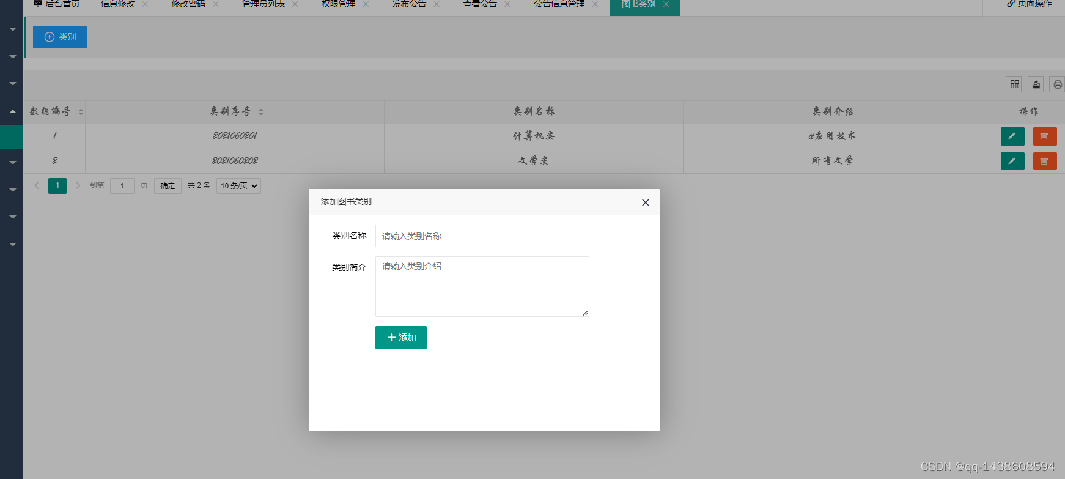Close the active 图书类别 tab
1065x479 pixels.
click(x=666, y=4)
